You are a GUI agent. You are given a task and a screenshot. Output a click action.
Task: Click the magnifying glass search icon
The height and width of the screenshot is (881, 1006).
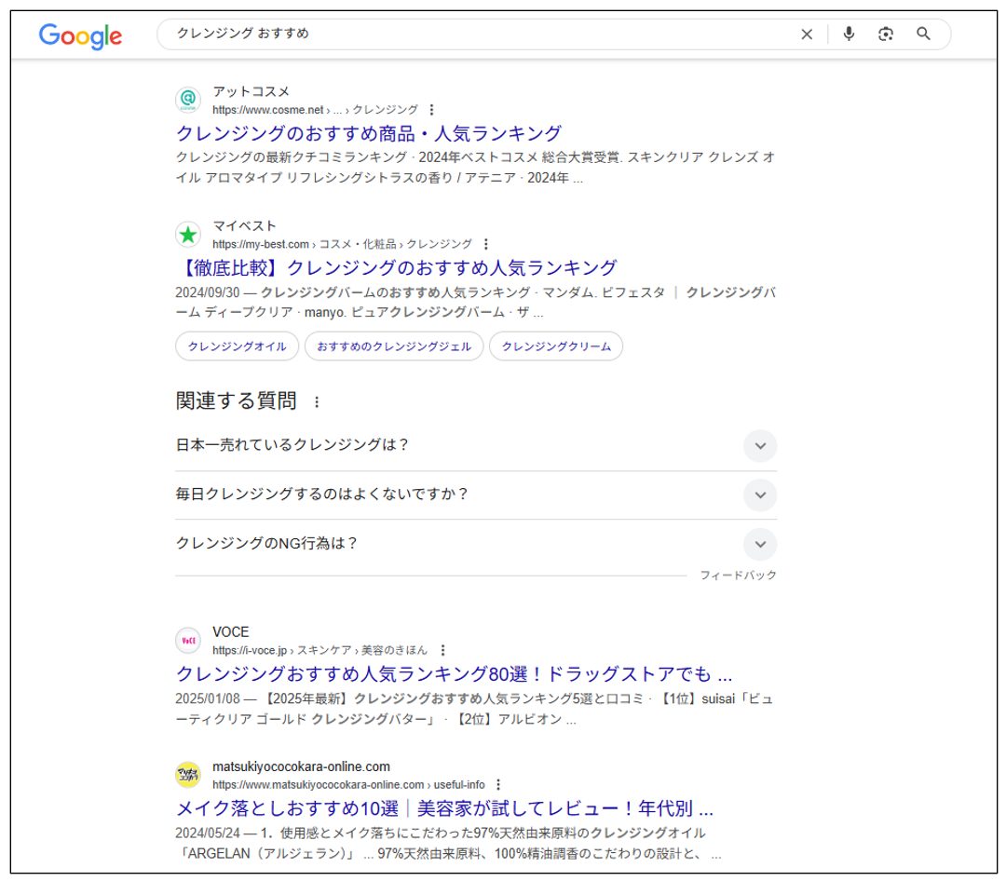coord(923,34)
